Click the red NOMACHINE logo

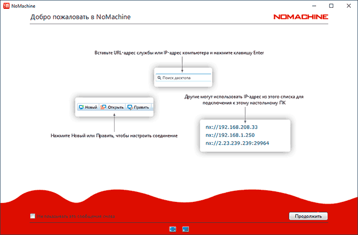pos(301,17)
